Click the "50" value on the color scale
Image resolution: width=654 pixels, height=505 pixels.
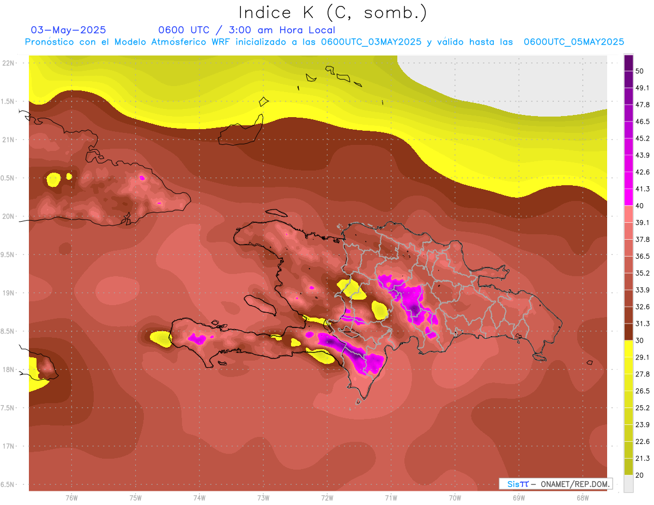pos(641,71)
